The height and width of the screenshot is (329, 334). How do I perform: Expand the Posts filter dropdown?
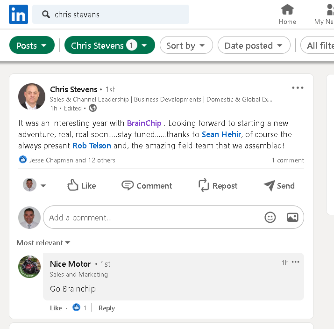click(x=32, y=45)
